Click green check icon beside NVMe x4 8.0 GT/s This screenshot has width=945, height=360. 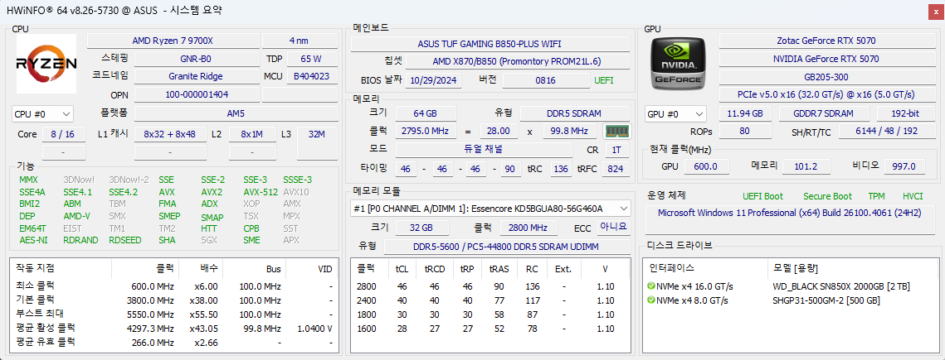click(x=651, y=300)
